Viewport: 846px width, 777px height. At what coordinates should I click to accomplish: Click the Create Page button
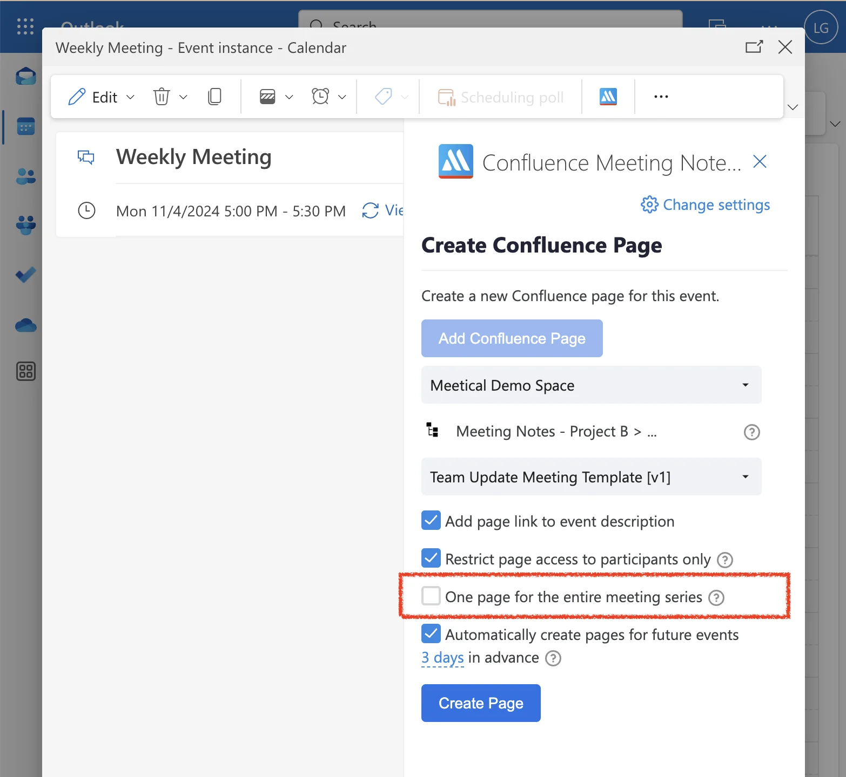tap(481, 703)
